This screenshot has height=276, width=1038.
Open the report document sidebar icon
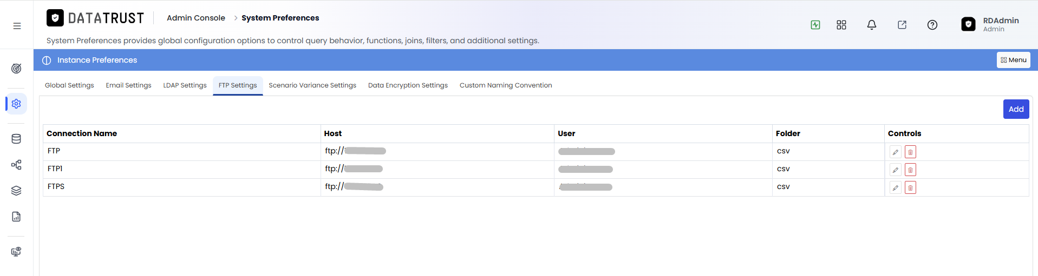[16, 217]
